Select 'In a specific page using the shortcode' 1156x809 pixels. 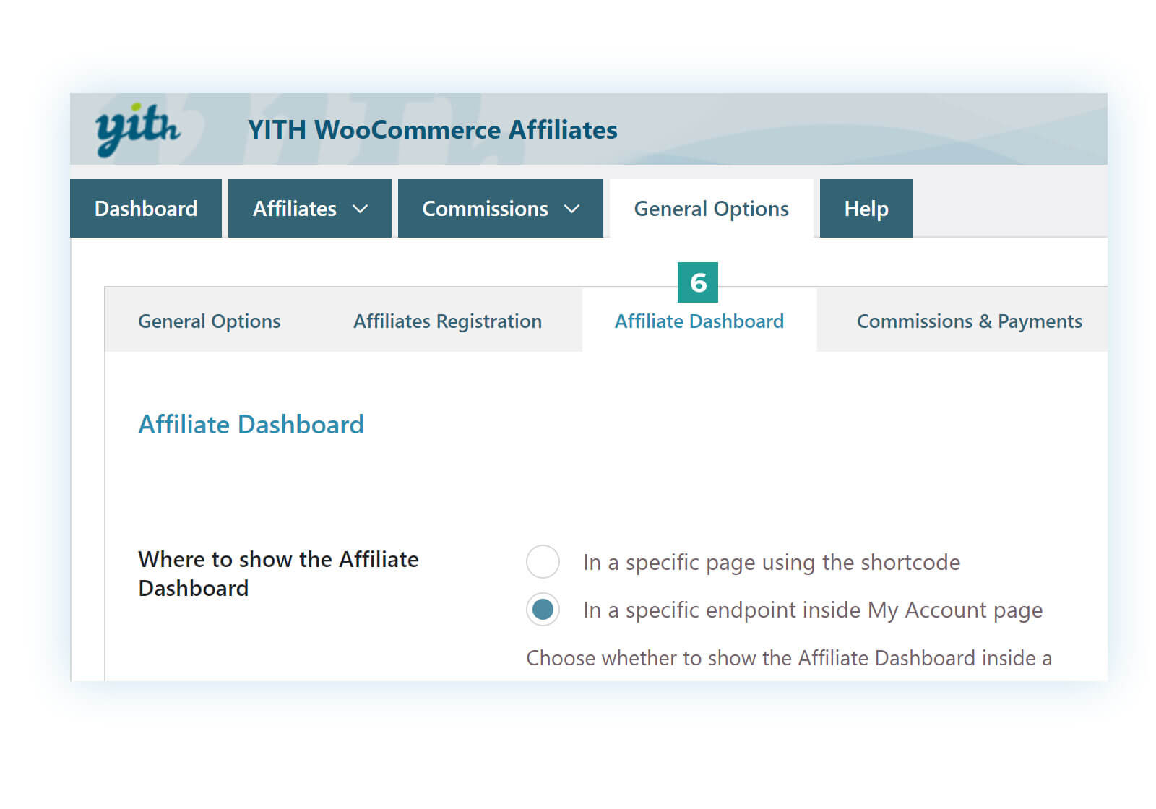pyautogui.click(x=543, y=561)
